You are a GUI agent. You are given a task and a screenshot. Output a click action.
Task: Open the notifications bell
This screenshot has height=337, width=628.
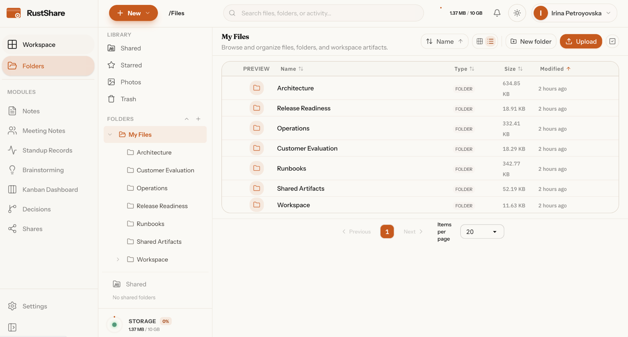pos(497,13)
